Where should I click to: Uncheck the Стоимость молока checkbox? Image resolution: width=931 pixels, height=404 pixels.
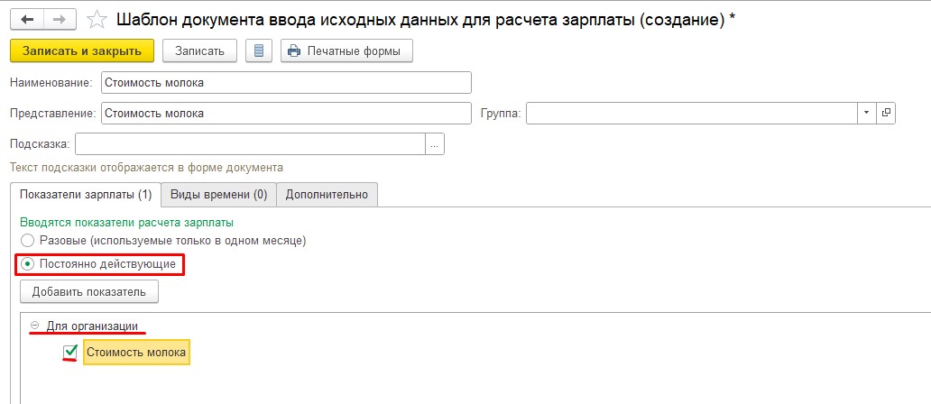(x=70, y=352)
